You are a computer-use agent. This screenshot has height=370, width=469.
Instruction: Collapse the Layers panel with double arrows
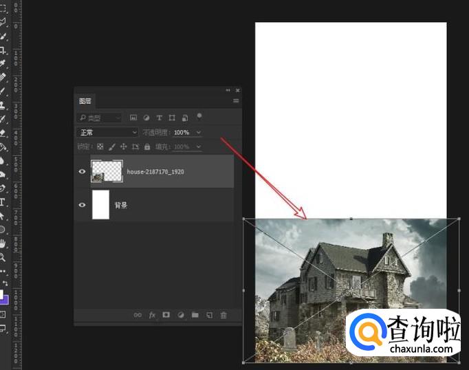228,90
